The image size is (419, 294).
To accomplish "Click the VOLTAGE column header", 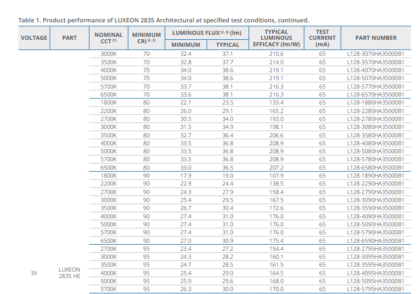I will coord(34,38).
